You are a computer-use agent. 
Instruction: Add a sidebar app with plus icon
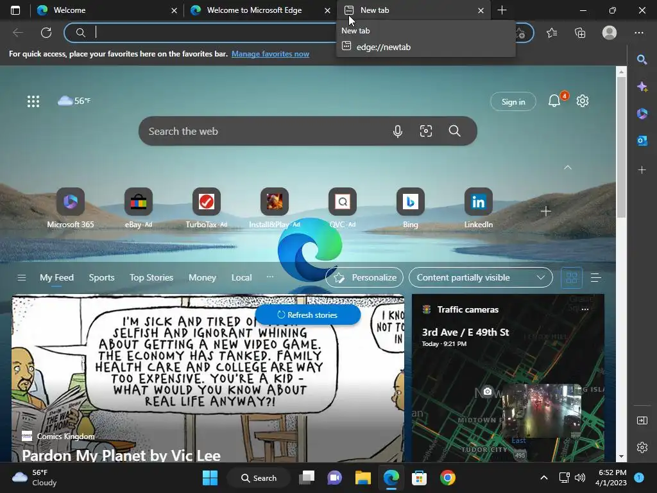point(642,169)
